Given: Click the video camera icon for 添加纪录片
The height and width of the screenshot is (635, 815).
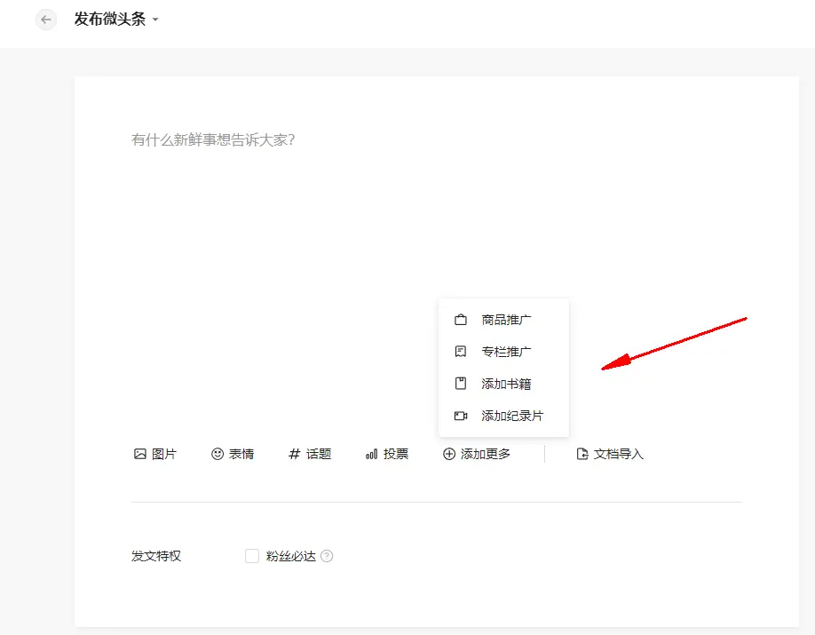Looking at the screenshot, I should click(x=460, y=416).
